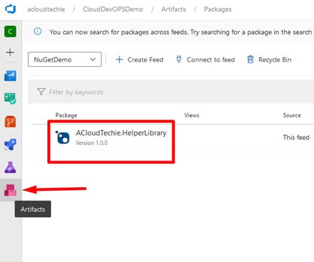Screen dimensions: 314x262
Task: Click the info icon in the banner
Action: 38,31
